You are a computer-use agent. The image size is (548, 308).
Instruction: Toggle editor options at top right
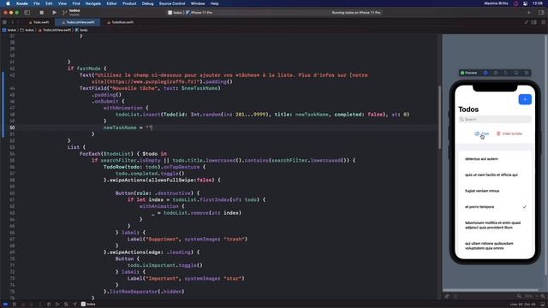pos(534,22)
